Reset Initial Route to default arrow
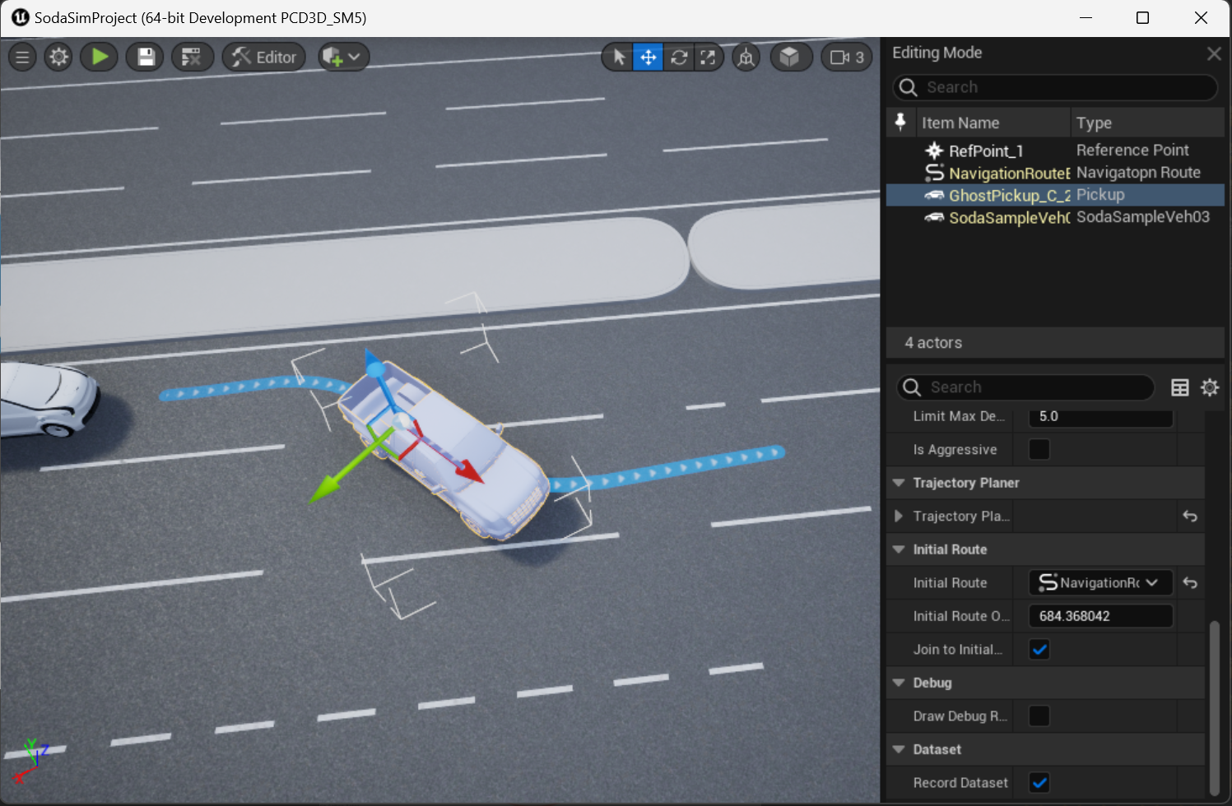This screenshot has height=806, width=1232. point(1190,582)
